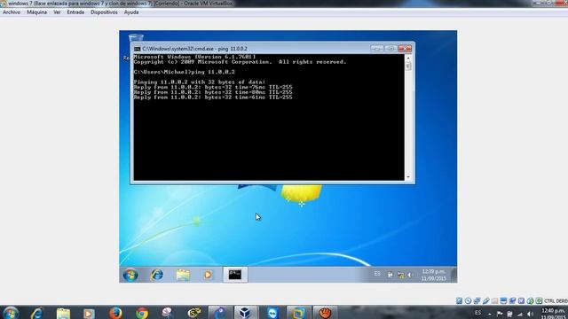
Task: Click the VirtualBox optical disk status icon
Action: [468, 300]
